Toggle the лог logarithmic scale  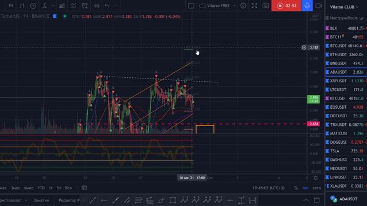click(305, 188)
